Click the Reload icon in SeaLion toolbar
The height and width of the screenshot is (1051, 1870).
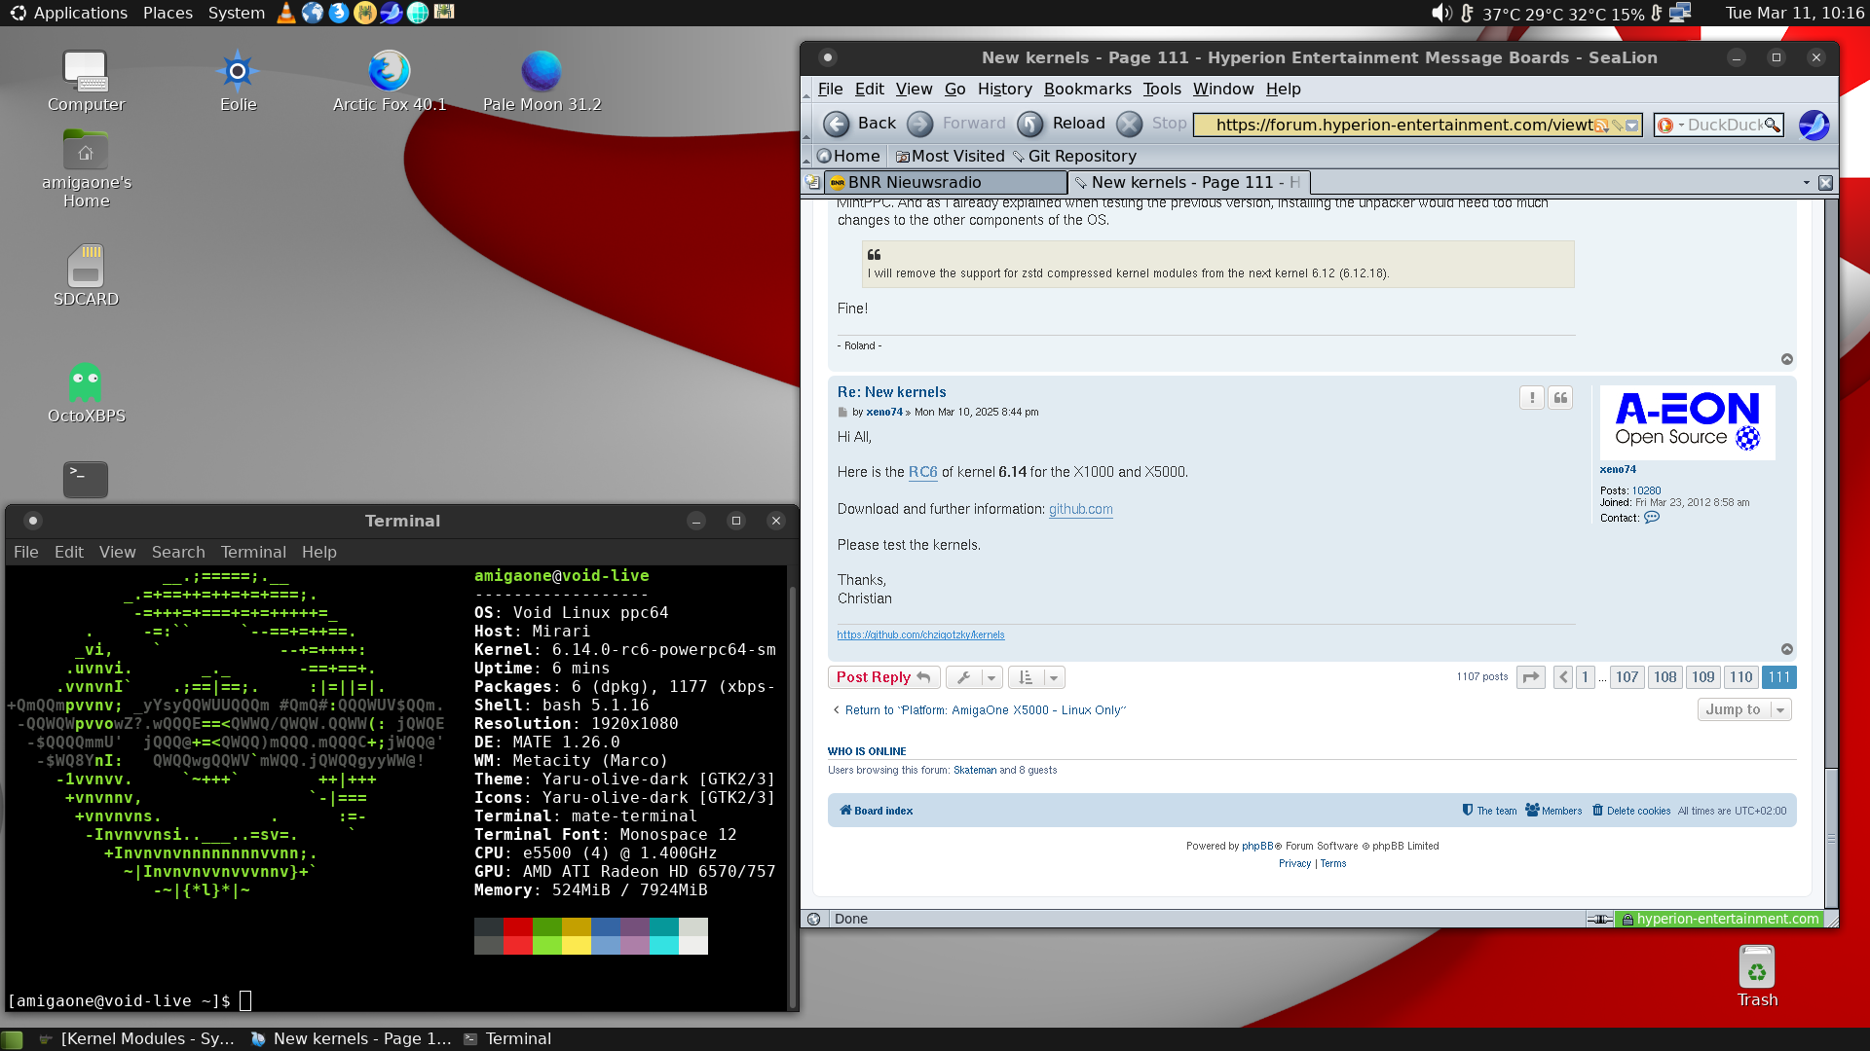click(1030, 124)
